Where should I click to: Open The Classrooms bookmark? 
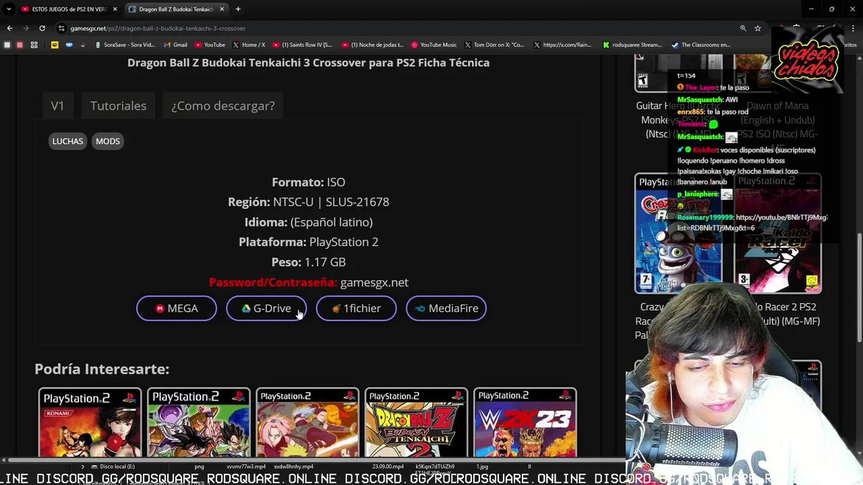[x=701, y=45]
